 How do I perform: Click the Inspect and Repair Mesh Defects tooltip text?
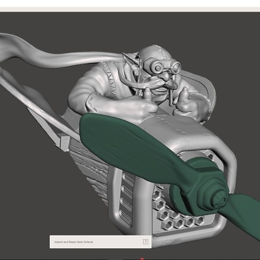tap(74, 242)
